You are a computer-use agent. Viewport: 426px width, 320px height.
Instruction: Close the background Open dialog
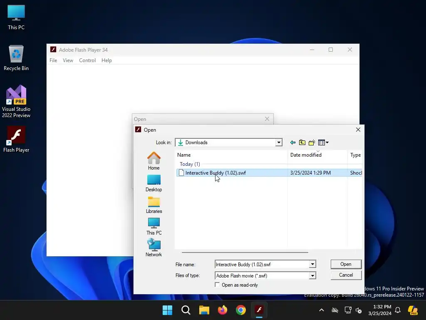[x=267, y=119]
